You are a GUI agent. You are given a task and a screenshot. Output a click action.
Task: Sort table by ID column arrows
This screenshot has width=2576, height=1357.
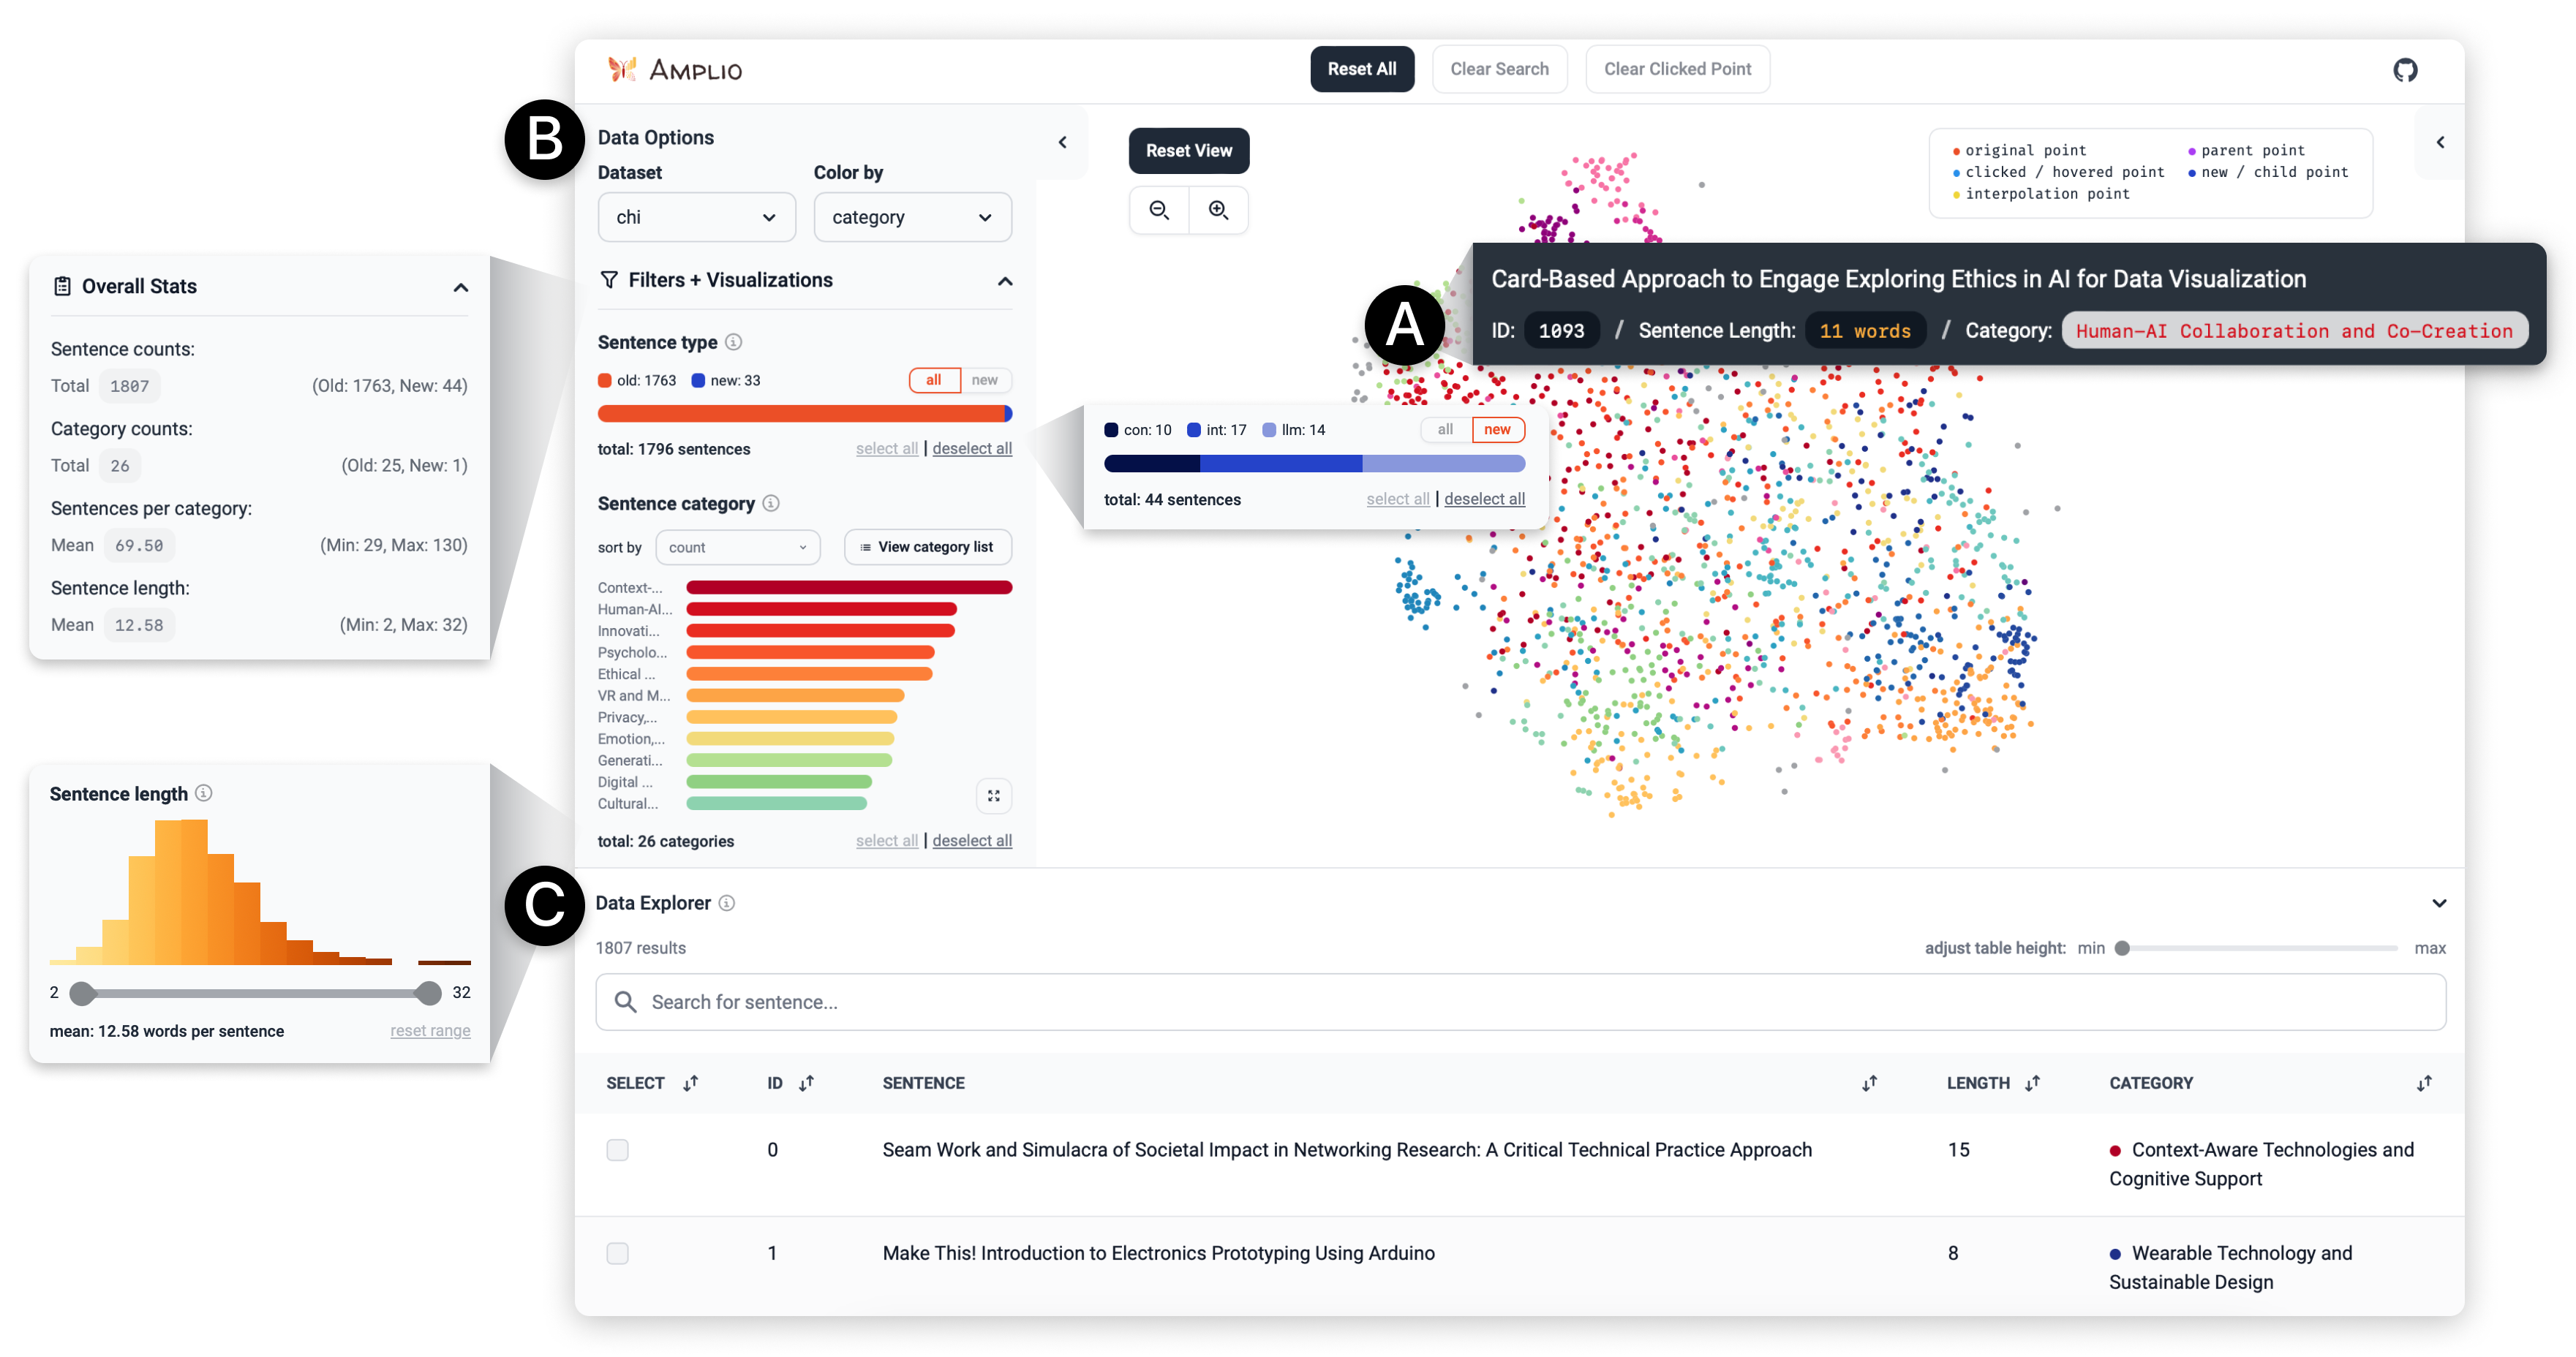(x=806, y=1083)
